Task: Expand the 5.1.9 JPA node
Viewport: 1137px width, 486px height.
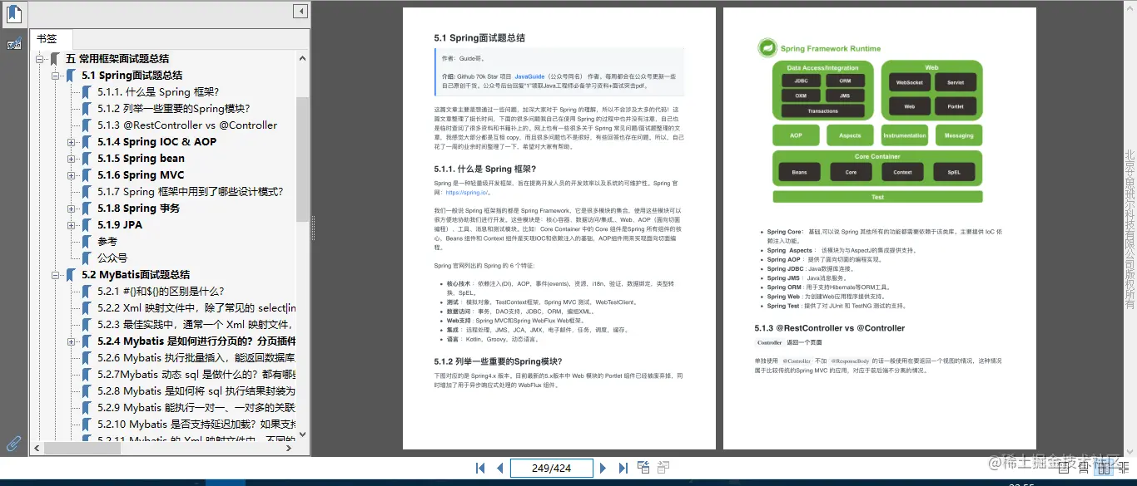Action: [x=71, y=225]
